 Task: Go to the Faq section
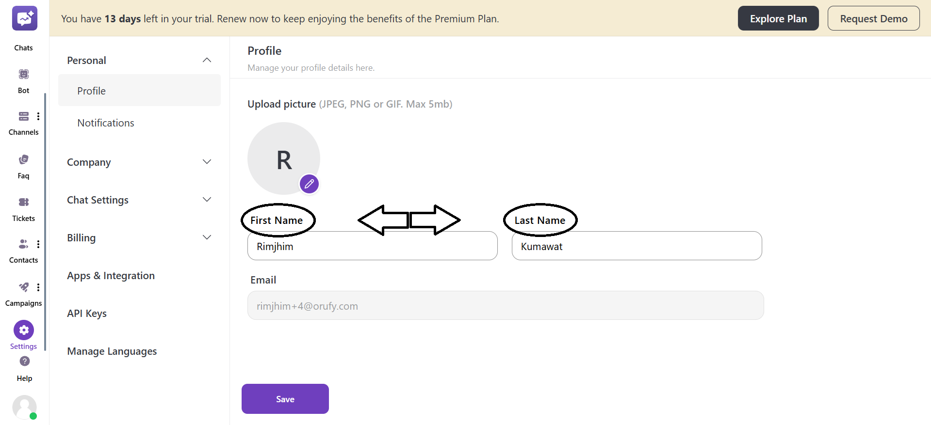pos(23,159)
